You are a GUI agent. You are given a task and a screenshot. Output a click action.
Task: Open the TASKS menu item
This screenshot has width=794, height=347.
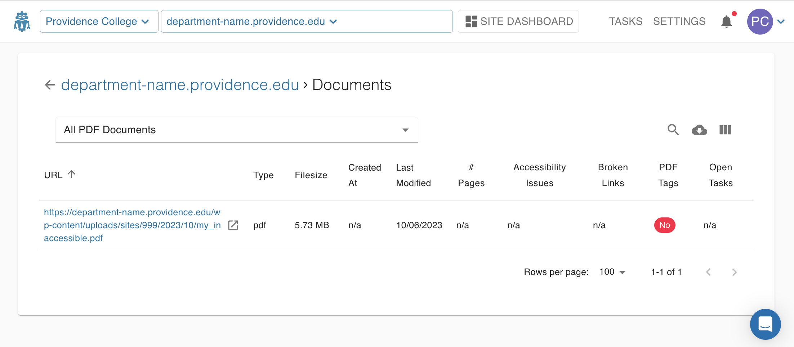coord(625,21)
